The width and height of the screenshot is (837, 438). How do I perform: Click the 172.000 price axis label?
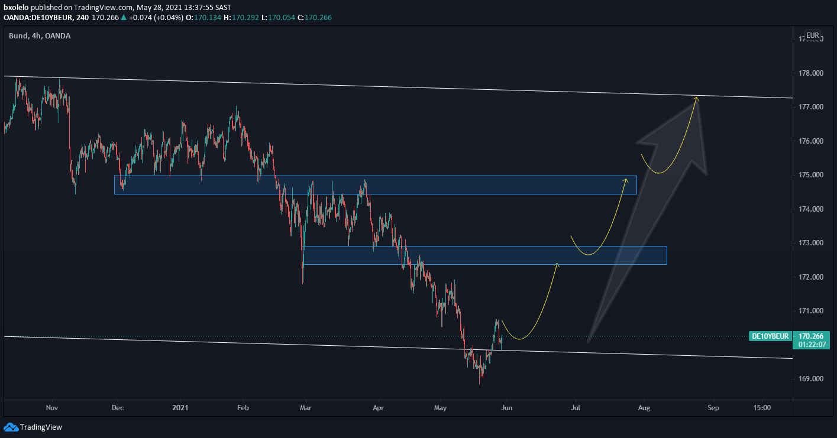coord(811,277)
